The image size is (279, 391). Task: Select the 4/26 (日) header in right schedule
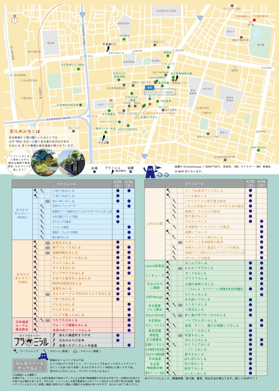point(262,184)
